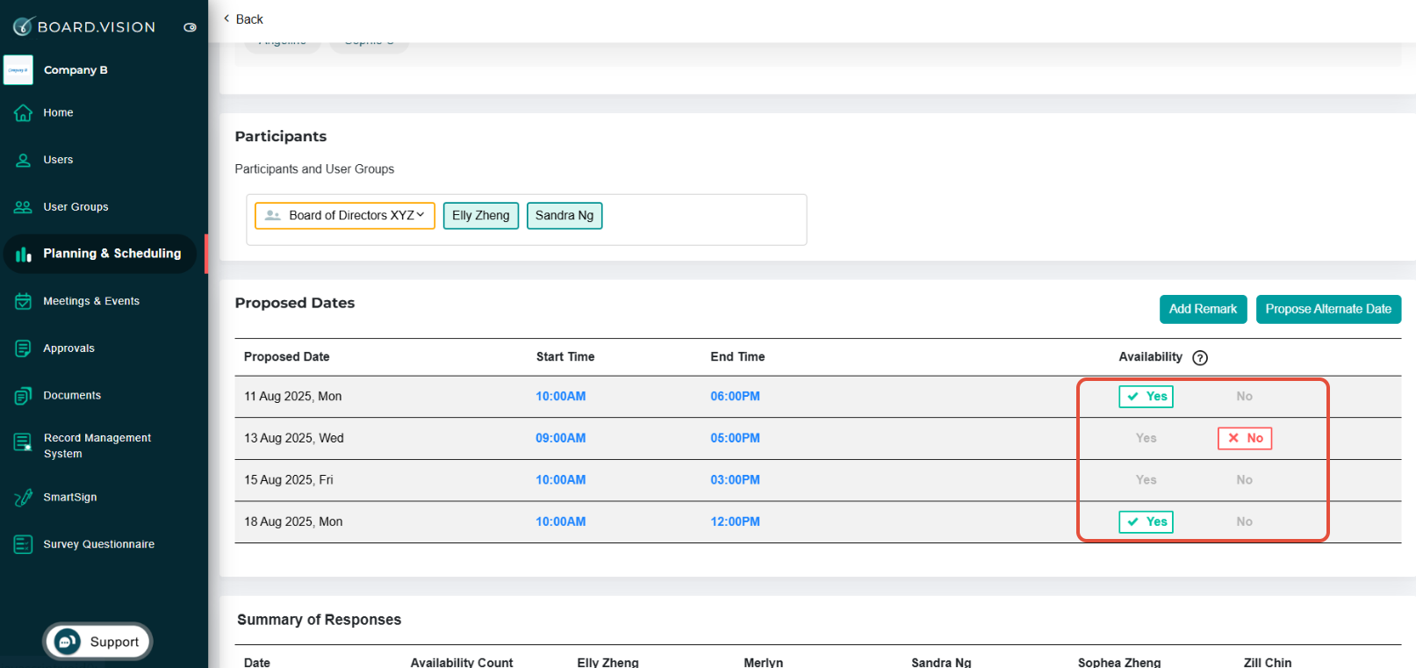Click the 11 Aug 2025, Mon date cell
The image size is (1416, 668).
click(293, 397)
